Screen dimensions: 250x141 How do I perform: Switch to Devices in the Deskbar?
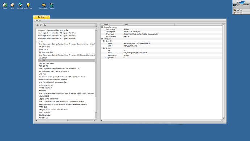coord(241,13)
